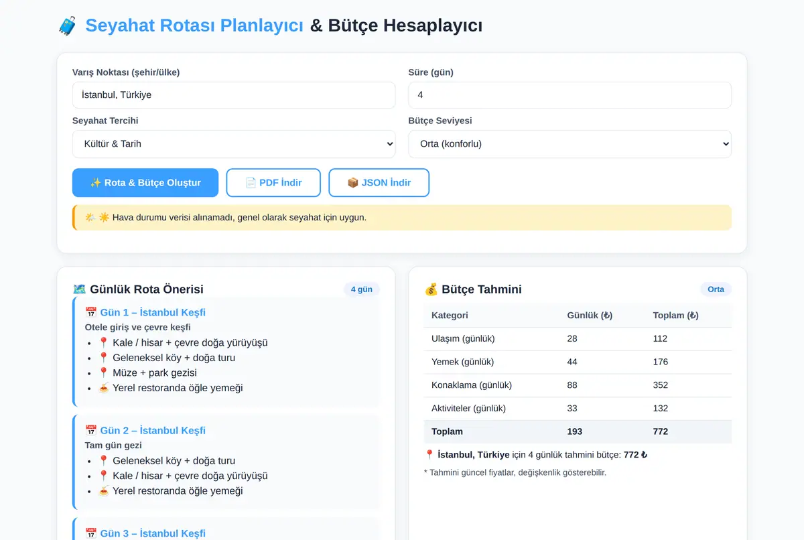Click the calendar icon for Gün 1
The width and height of the screenshot is (804, 540).
coord(91,312)
